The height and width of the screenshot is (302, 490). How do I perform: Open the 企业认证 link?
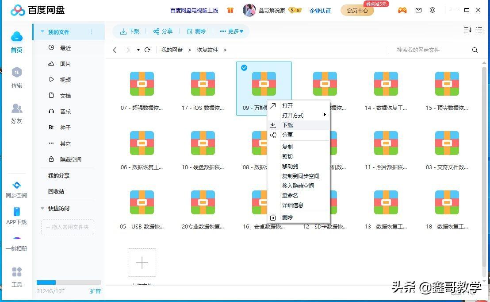click(320, 11)
